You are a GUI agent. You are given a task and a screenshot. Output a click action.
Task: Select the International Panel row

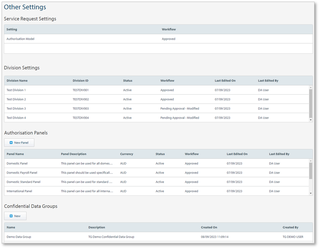coord(19,191)
